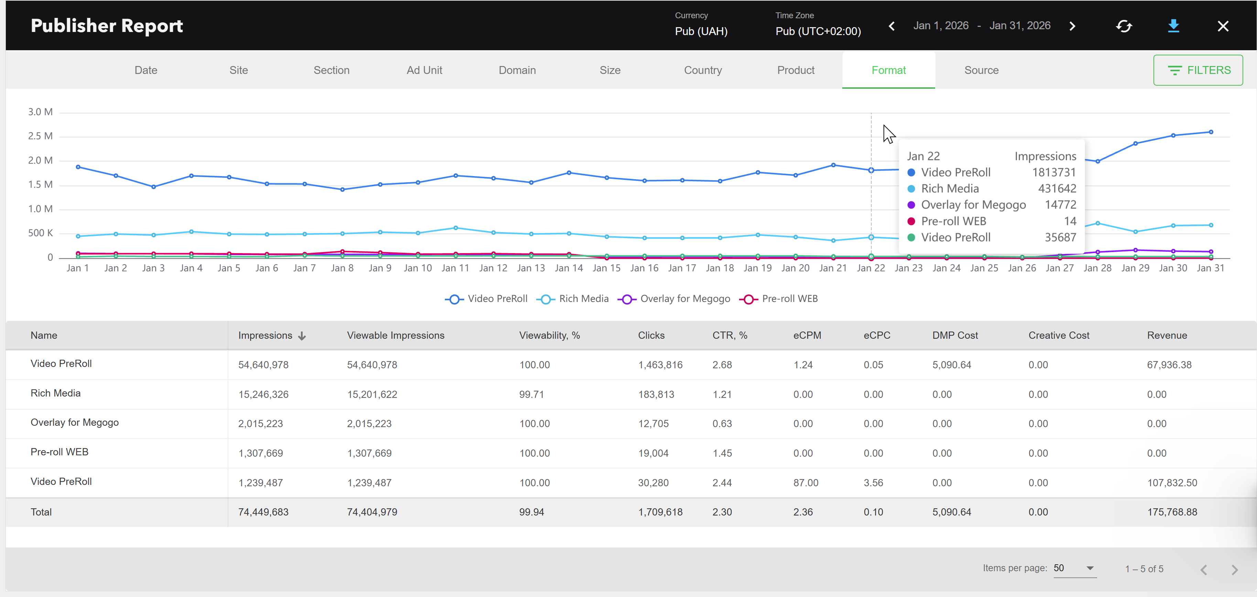Screen dimensions: 1257x597
Task: Download the report with the arrow icon
Action: pyautogui.click(x=1173, y=26)
